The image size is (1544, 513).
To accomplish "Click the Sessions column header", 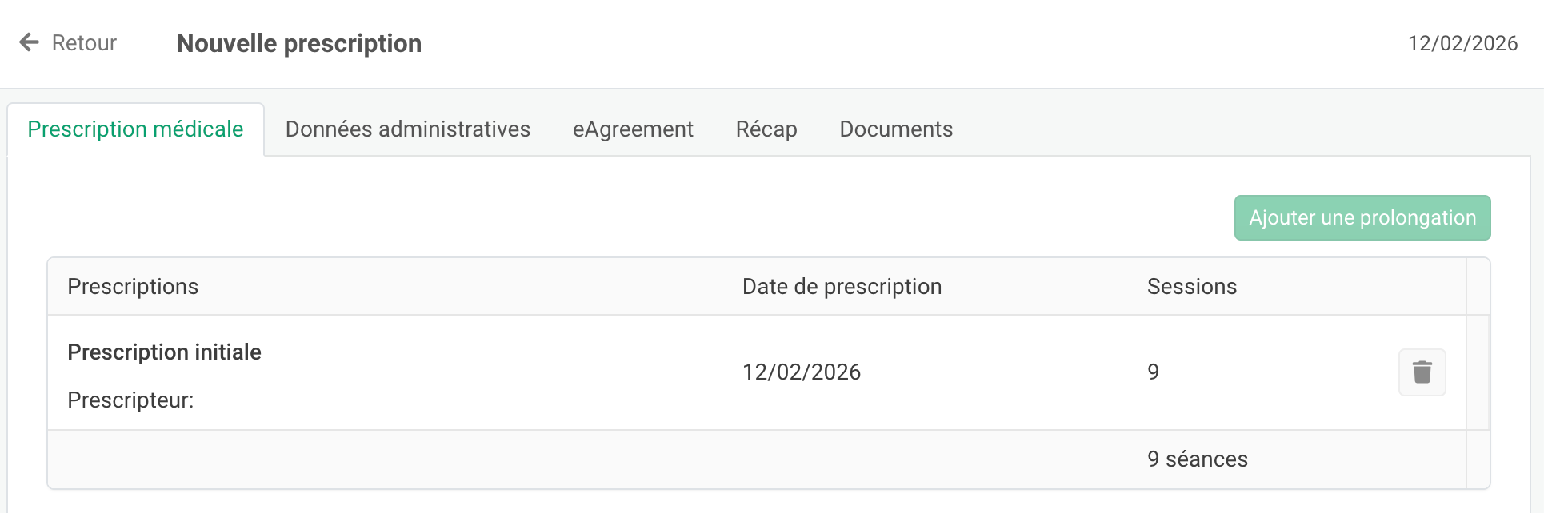I will [1191, 287].
